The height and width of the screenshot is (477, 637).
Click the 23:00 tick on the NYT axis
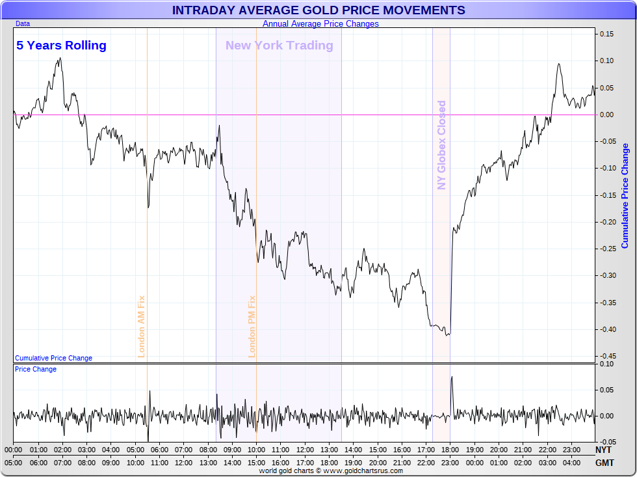coord(571,450)
